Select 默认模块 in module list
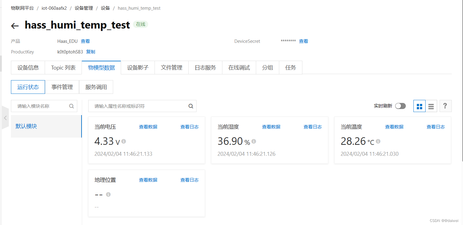Image resolution: width=463 pixels, height=225 pixels. [x=46, y=126]
